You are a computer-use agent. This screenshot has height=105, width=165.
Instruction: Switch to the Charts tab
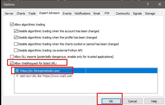point(21,13)
